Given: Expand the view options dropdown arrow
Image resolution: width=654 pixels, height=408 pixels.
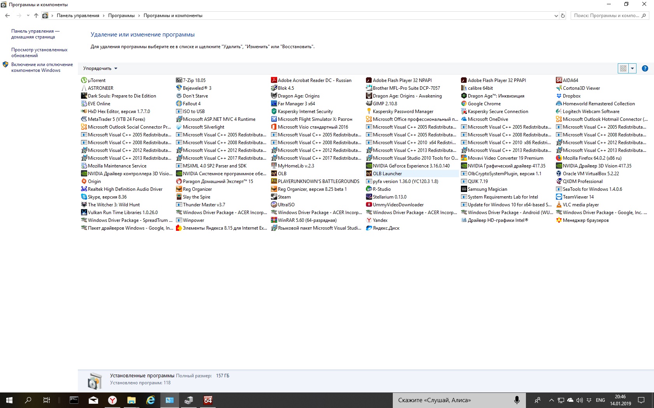Looking at the screenshot, I should [632, 68].
